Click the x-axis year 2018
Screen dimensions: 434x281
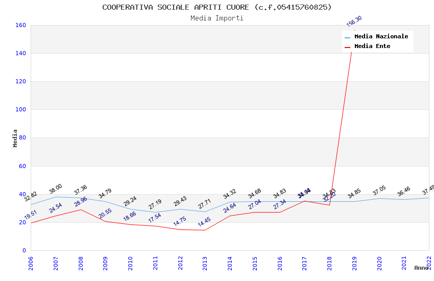[x=329, y=263]
